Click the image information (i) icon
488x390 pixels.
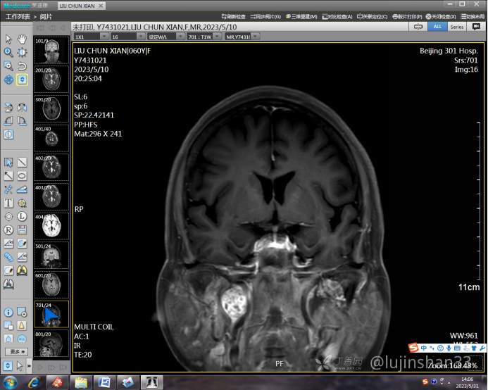click(x=8, y=312)
